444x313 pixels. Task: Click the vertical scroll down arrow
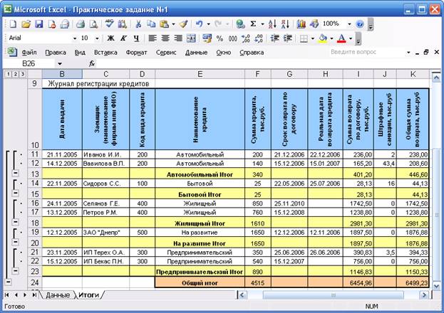436,286
